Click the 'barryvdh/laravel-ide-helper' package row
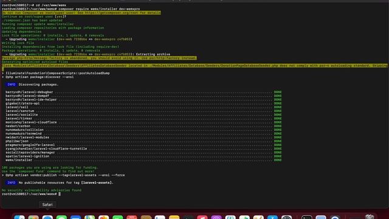Viewport: 389px width, 219px height. [143, 100]
